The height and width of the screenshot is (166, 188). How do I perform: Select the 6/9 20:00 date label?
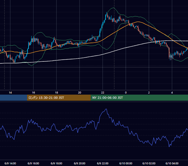point(80,163)
